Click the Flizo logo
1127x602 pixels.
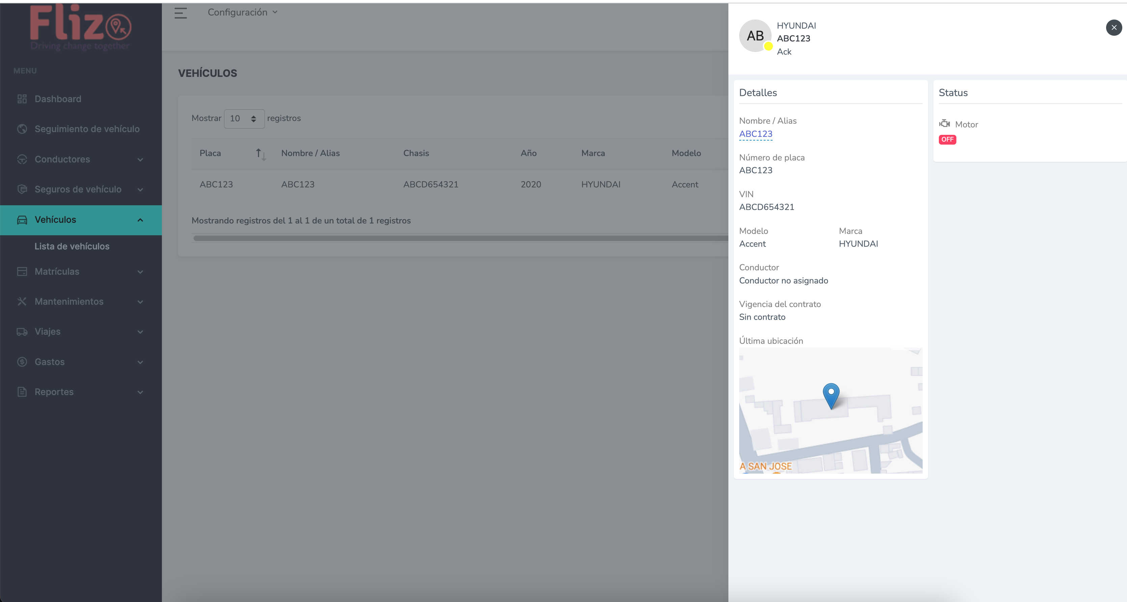tap(81, 27)
